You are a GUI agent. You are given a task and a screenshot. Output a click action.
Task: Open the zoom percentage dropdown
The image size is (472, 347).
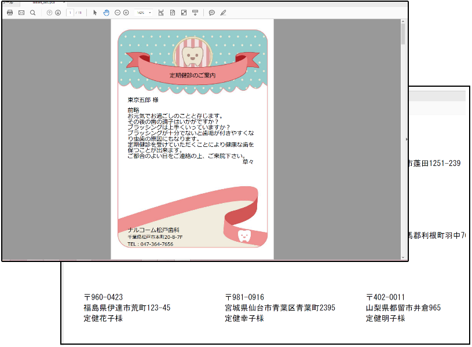point(143,13)
